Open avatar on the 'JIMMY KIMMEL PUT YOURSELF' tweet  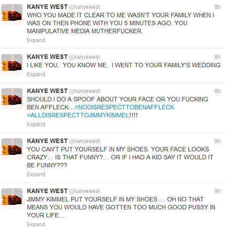pyautogui.click(x=12, y=199)
